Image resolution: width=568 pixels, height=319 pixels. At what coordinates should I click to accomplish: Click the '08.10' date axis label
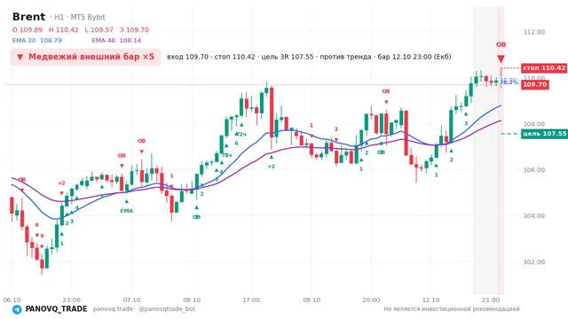(192, 300)
